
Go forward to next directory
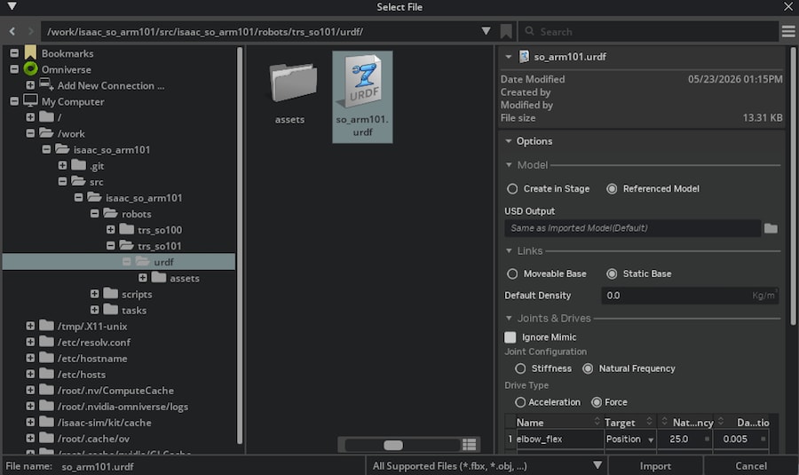(30, 32)
